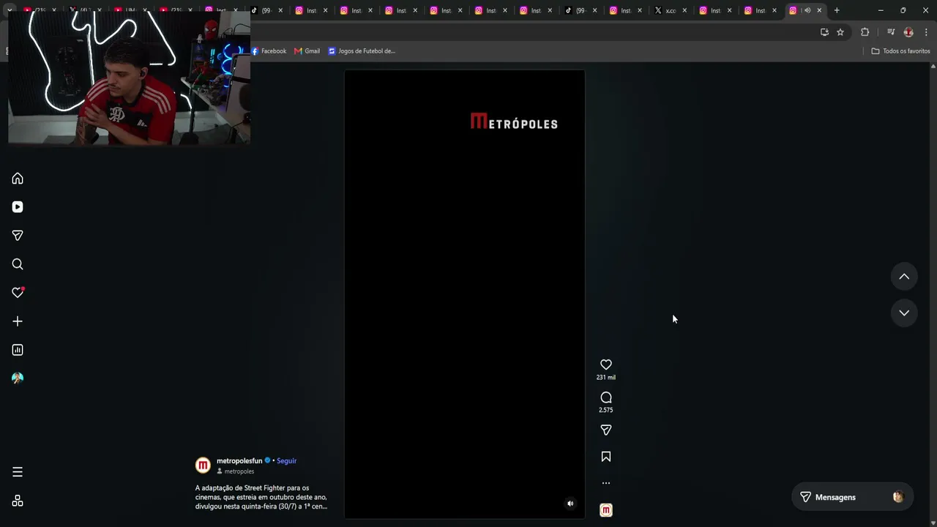937x527 pixels.
Task: Open the Mensagens avatar thumbnail
Action: click(898, 497)
